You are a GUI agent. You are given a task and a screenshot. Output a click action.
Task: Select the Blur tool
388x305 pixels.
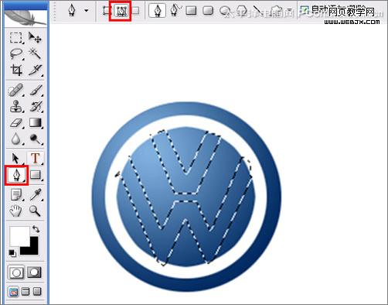(16, 139)
